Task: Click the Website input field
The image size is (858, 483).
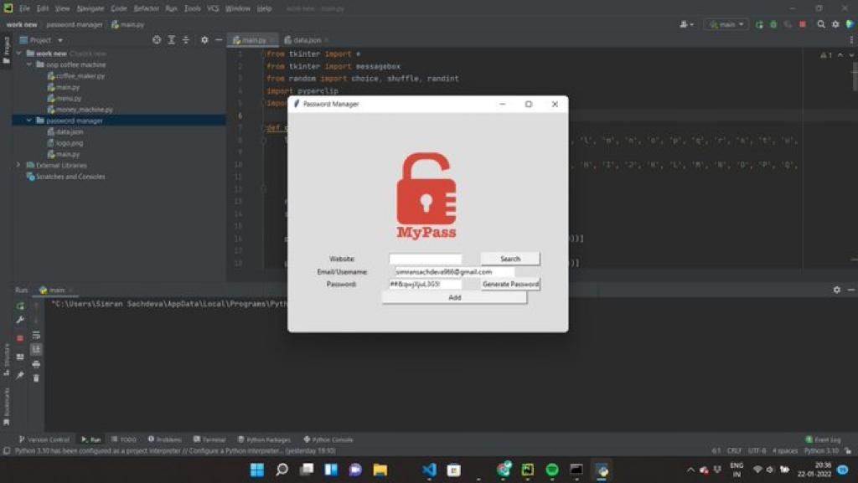Action: pyautogui.click(x=426, y=259)
